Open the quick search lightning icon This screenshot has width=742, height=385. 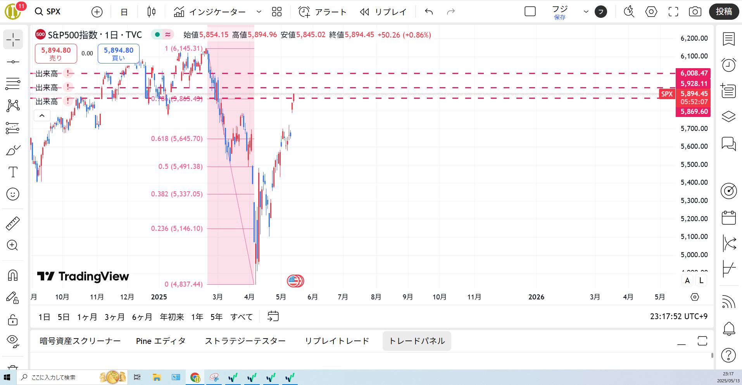629,12
